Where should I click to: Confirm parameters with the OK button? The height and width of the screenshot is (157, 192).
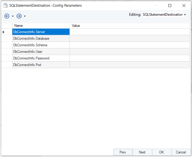162,152
